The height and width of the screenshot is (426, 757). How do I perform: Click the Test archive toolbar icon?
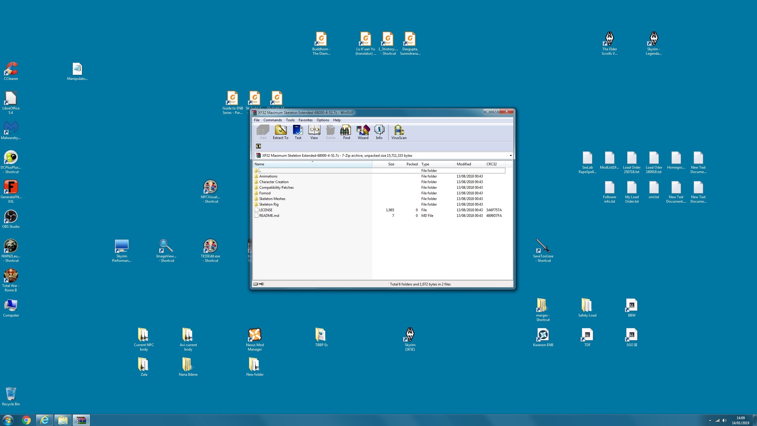[298, 132]
